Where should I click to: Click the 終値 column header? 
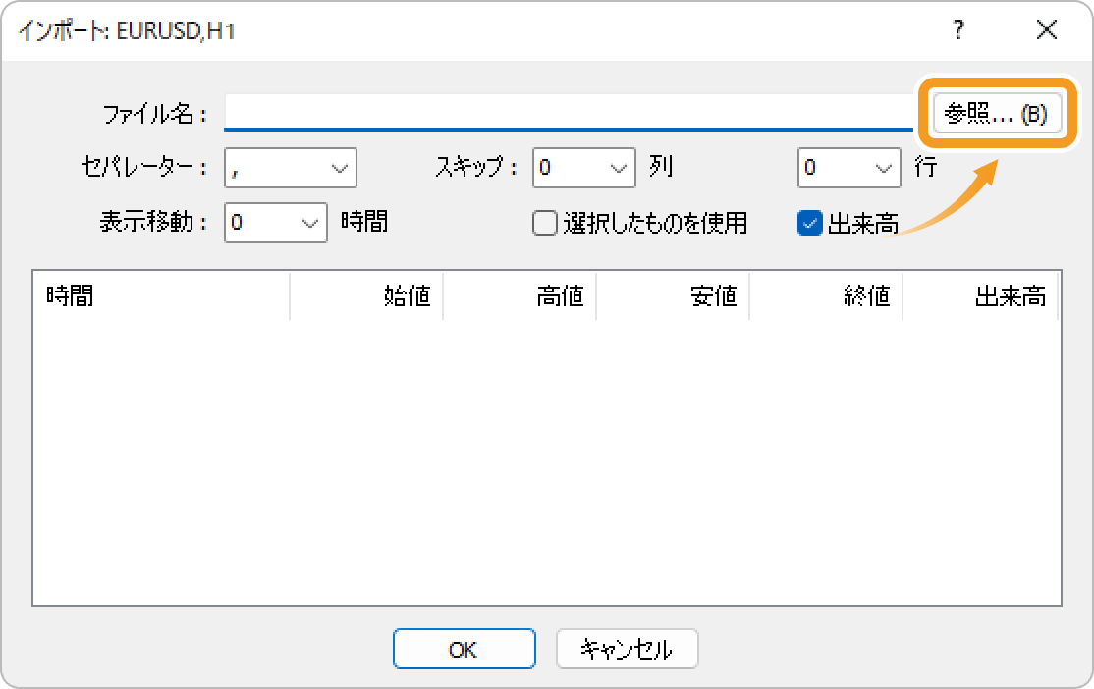pyautogui.click(x=826, y=296)
